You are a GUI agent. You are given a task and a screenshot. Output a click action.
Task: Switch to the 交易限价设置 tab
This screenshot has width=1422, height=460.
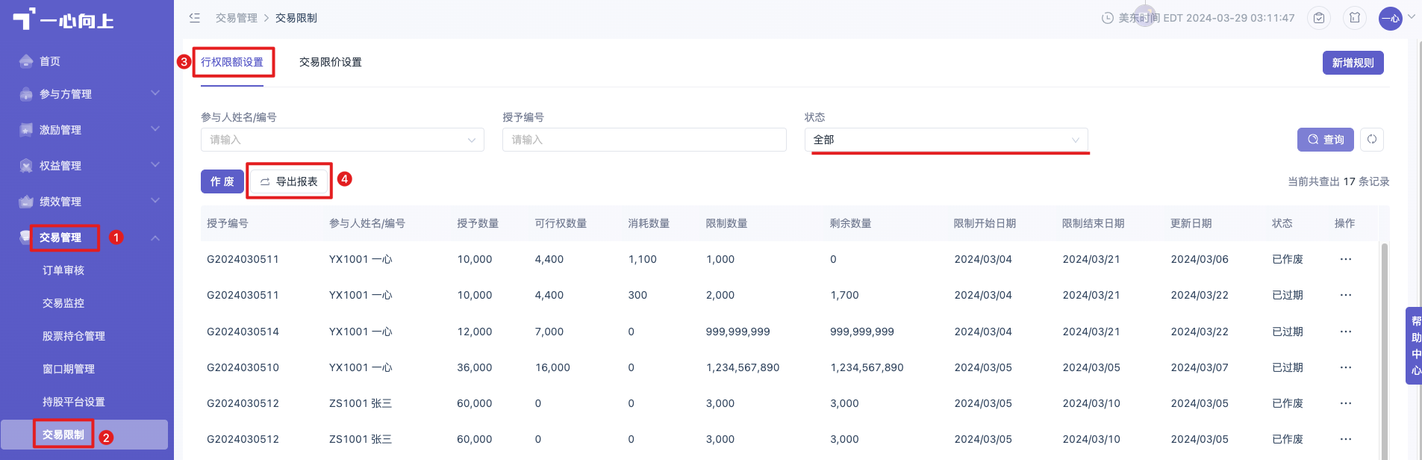pyautogui.click(x=331, y=62)
